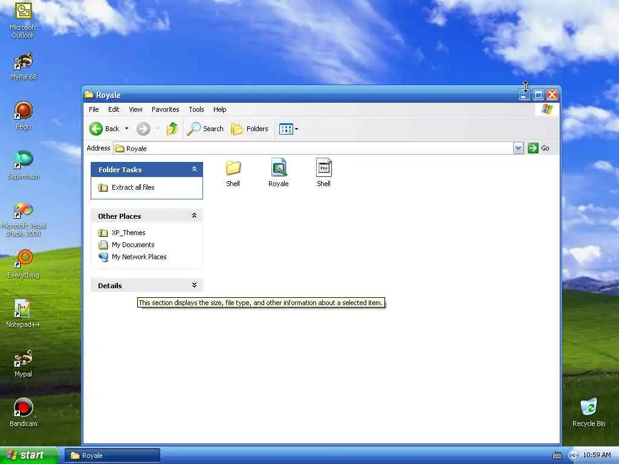Click Extract all files link
Viewport: 619px width, 464px height.
pyautogui.click(x=133, y=187)
